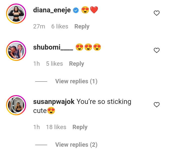Show the 6 likes on diana_eneje's comment
The width and height of the screenshot is (174, 154).
tap(60, 26)
